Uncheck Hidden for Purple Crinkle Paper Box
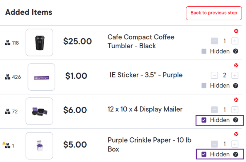The image size is (246, 162). coord(204,154)
